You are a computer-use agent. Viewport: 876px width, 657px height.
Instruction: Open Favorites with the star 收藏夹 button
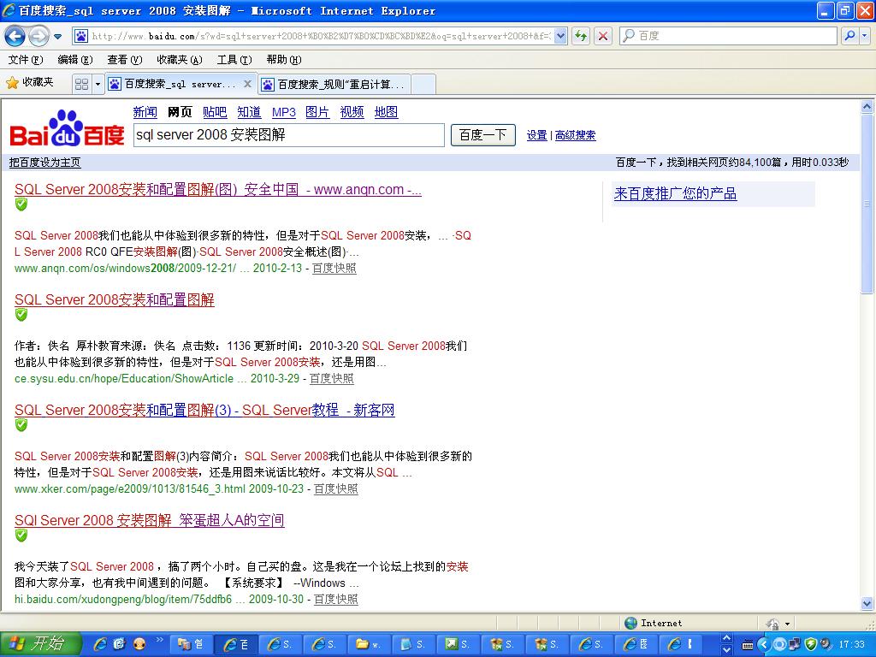[x=30, y=83]
